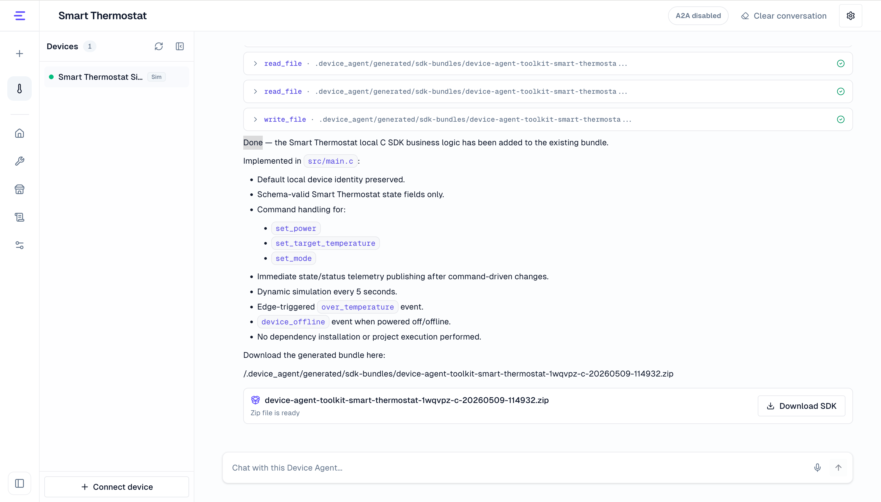Click Default local device identity preserved text
Viewport: 881px width, 502px height.
pyautogui.click(x=331, y=179)
